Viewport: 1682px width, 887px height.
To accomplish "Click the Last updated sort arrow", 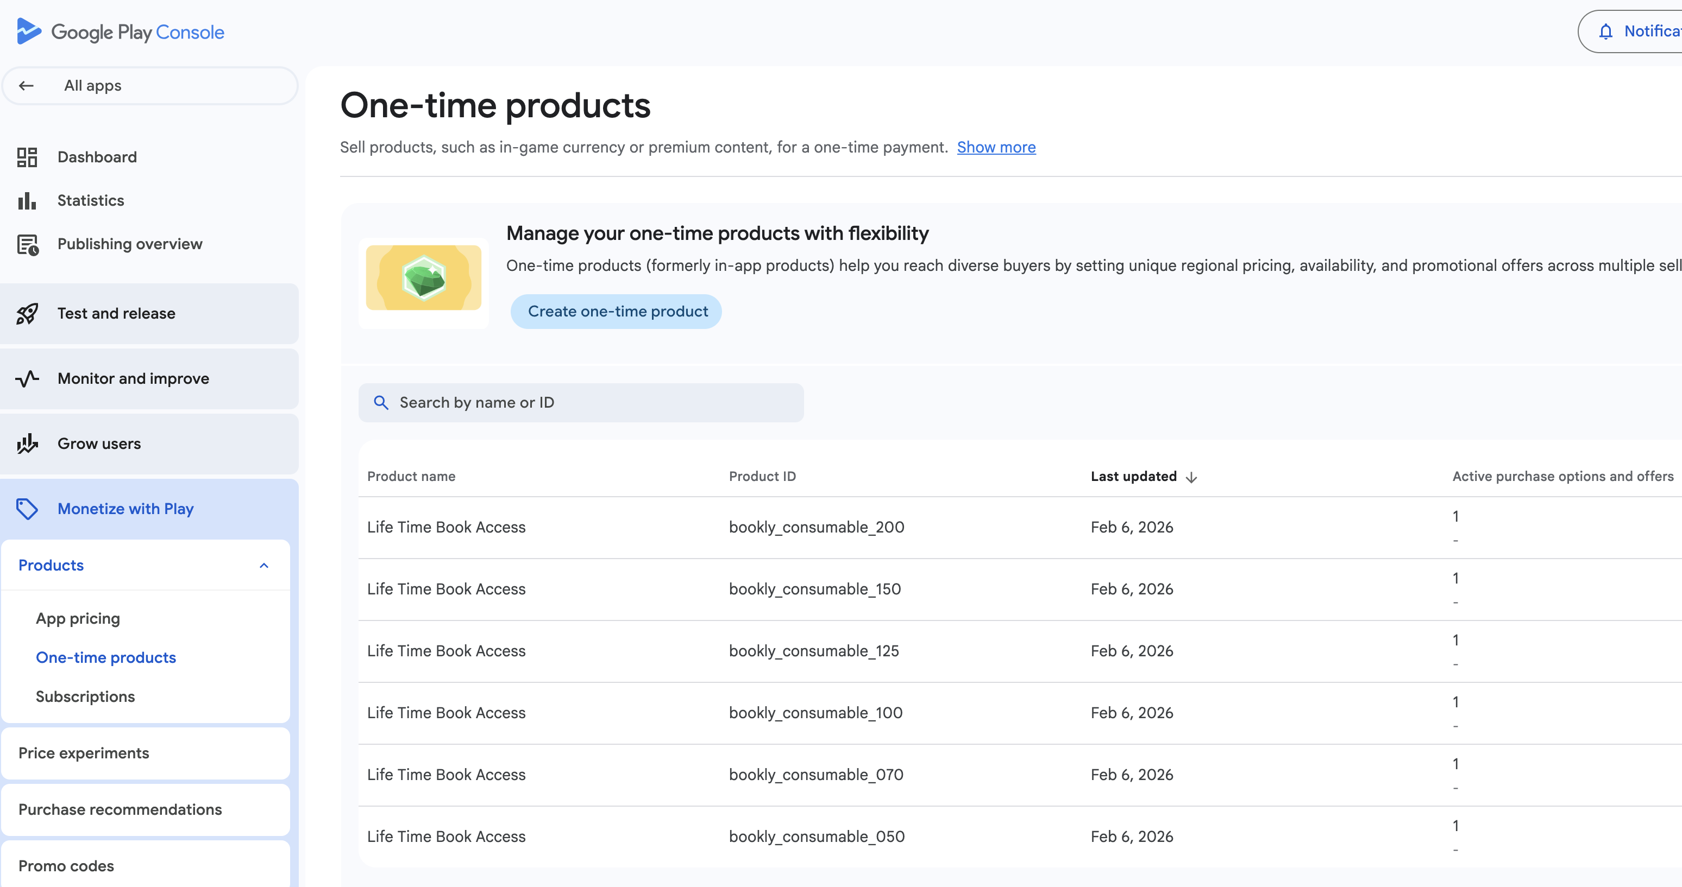I will [1191, 477].
